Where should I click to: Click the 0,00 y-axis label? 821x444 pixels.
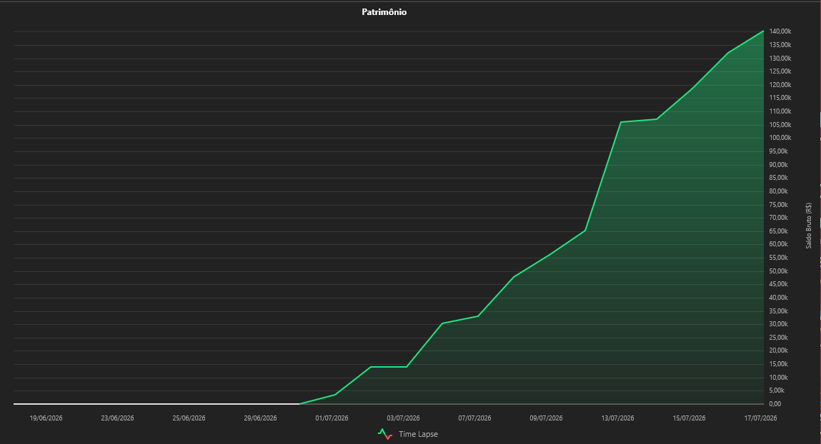click(x=775, y=404)
